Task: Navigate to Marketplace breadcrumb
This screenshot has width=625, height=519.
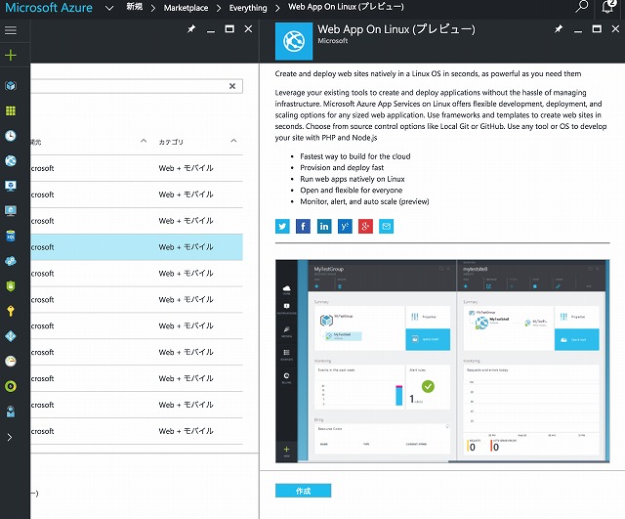Action: point(186,8)
